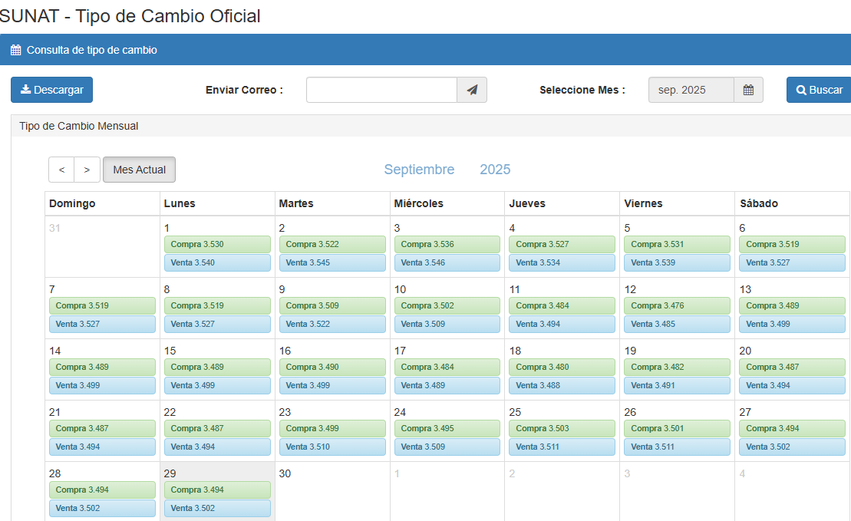Click the calendar icon in header bar
The width and height of the screenshot is (851, 521).
(15, 50)
